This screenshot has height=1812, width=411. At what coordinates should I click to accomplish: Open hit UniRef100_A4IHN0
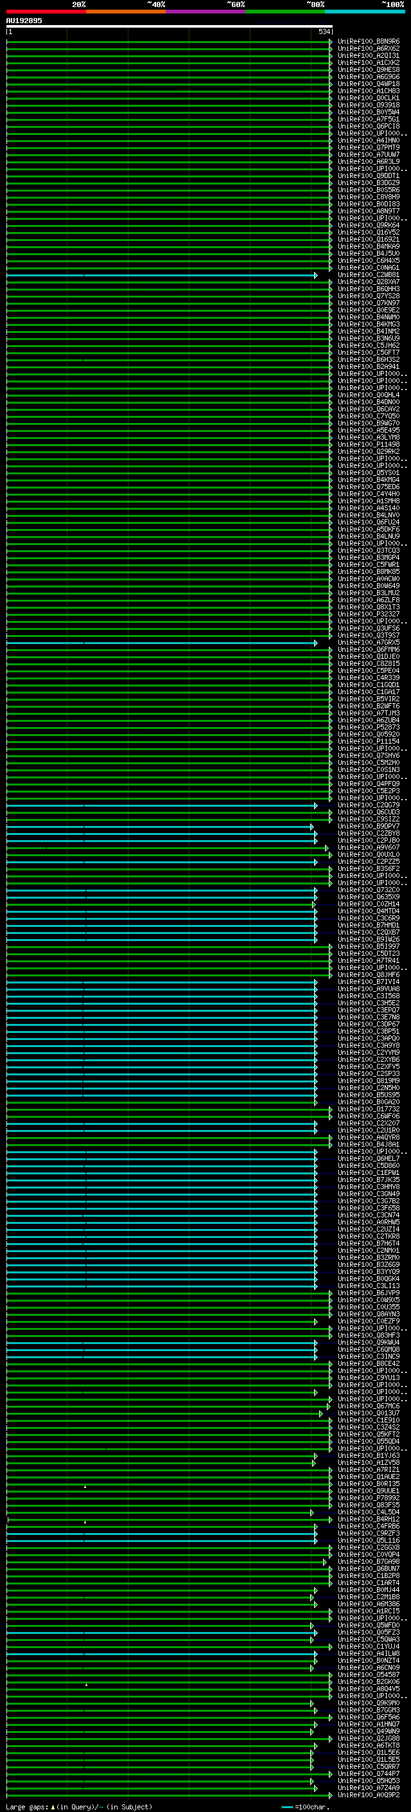pos(369,141)
